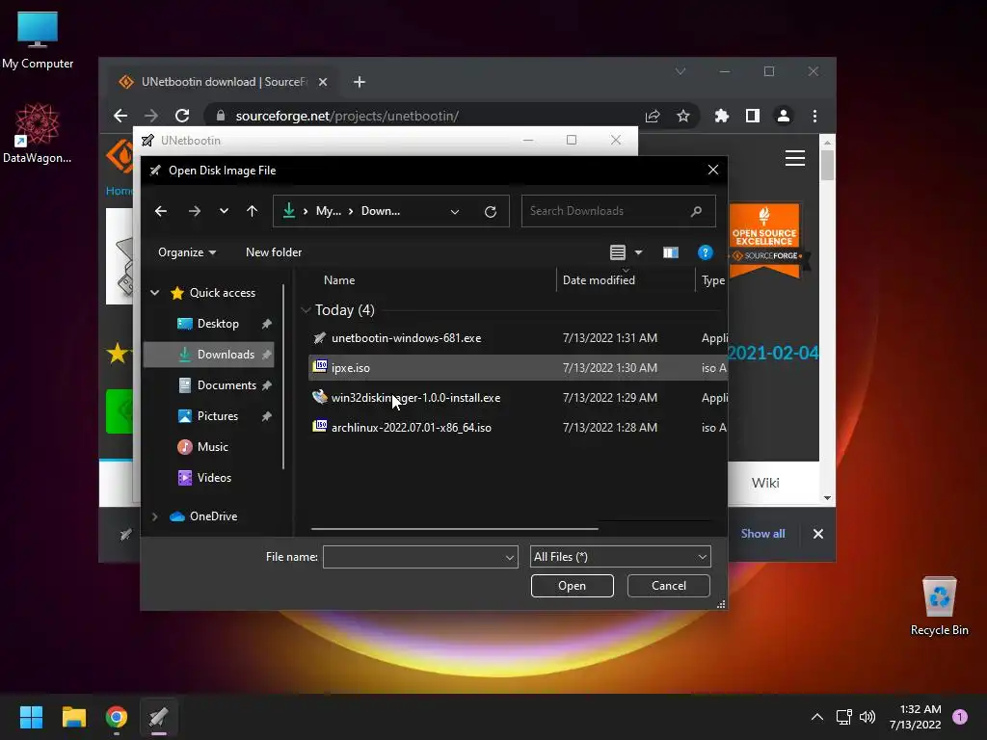The height and width of the screenshot is (740, 987).
Task: Reload the SourceForge page in Chrome
Action: click(x=182, y=116)
